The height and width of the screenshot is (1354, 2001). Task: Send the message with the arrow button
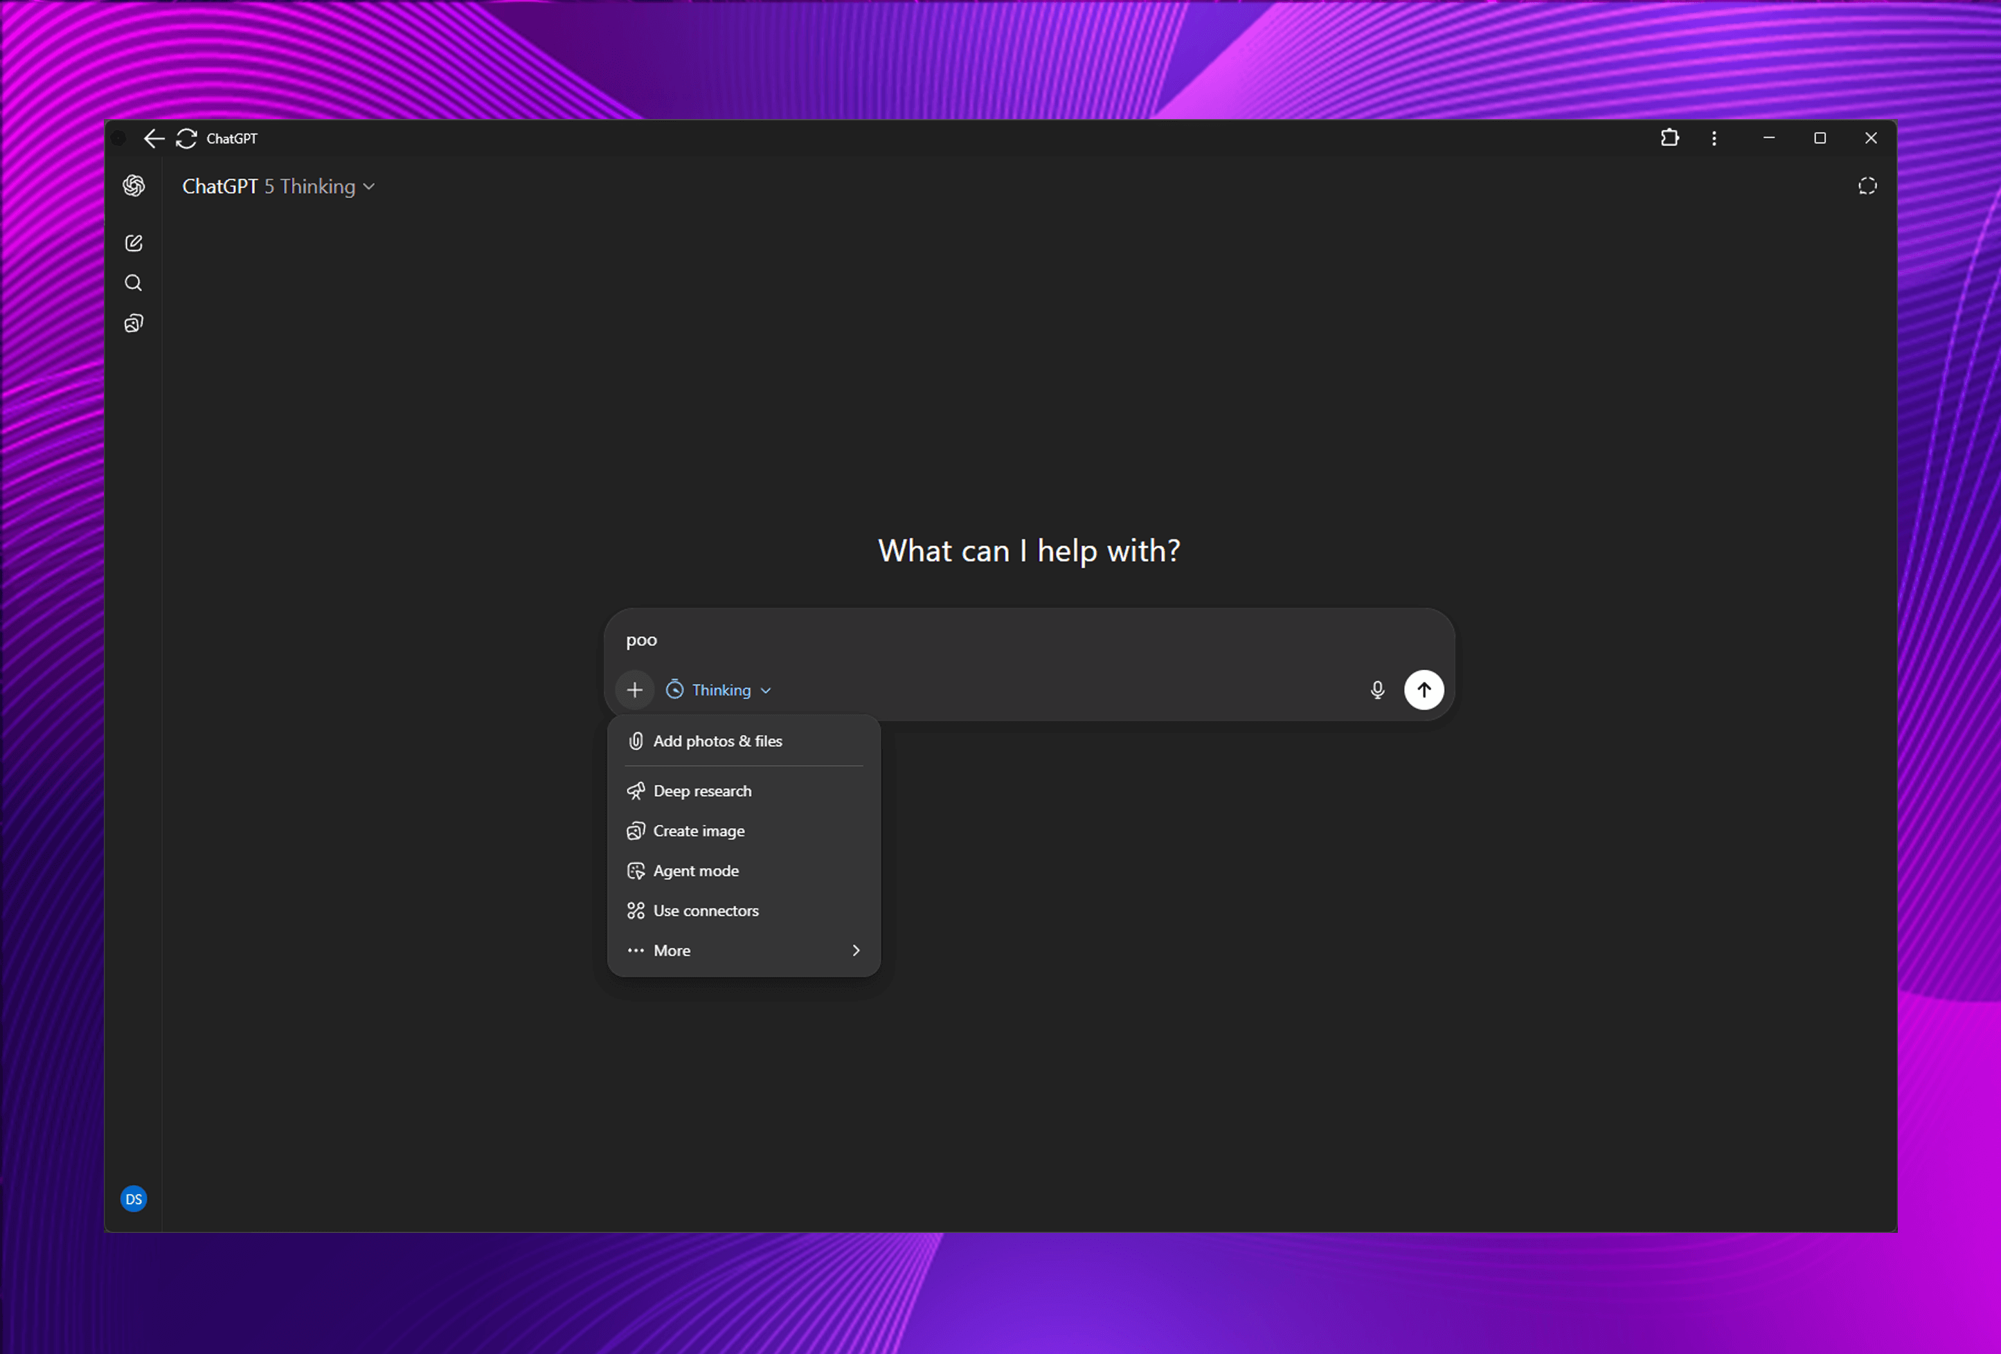pos(1424,689)
